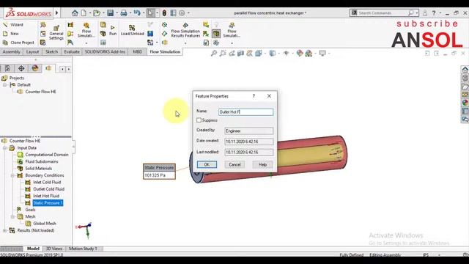Run the flow simulation solver

pos(113,31)
